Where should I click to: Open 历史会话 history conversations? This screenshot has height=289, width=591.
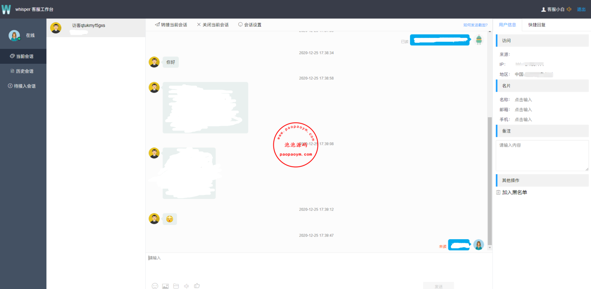[23, 71]
